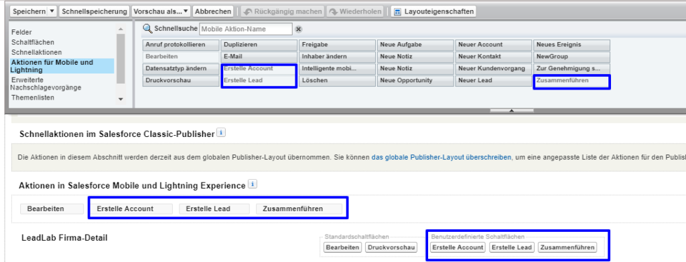Select Datensatztyp ändern in the palette

pos(181,69)
